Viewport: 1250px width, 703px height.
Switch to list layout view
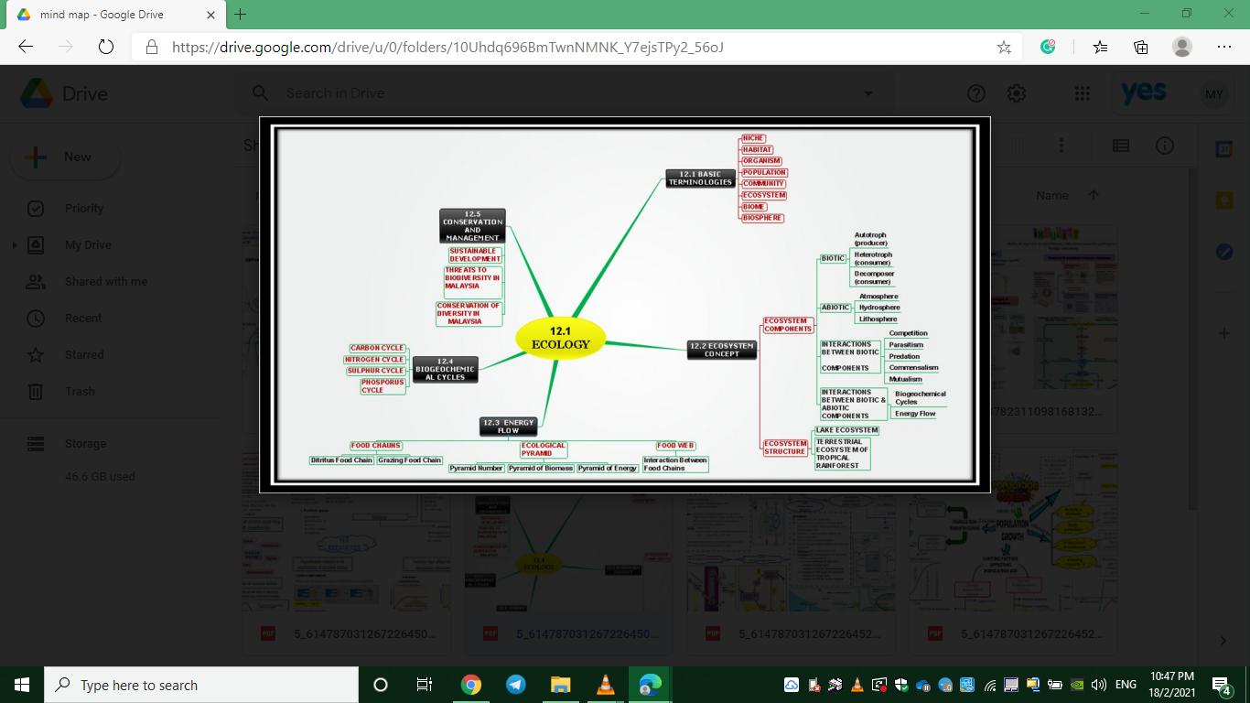coord(1121,146)
